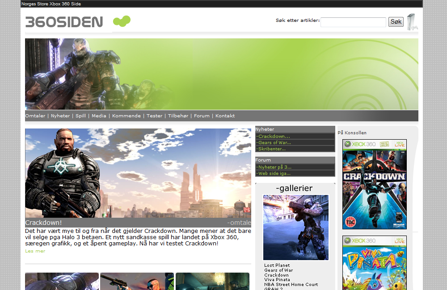Click the Crackdown! article title
Screen dimensions: 447x290
coord(43,223)
